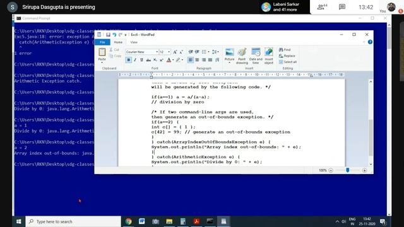Open the Paragraph settings icon
The width and height of the screenshot is (404, 227).
click(217, 60)
